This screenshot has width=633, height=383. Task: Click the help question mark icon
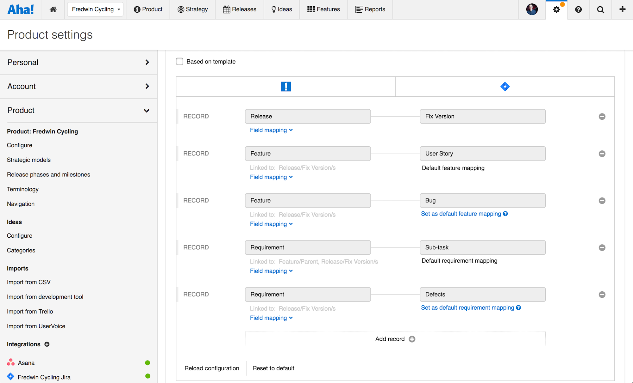[x=578, y=9]
